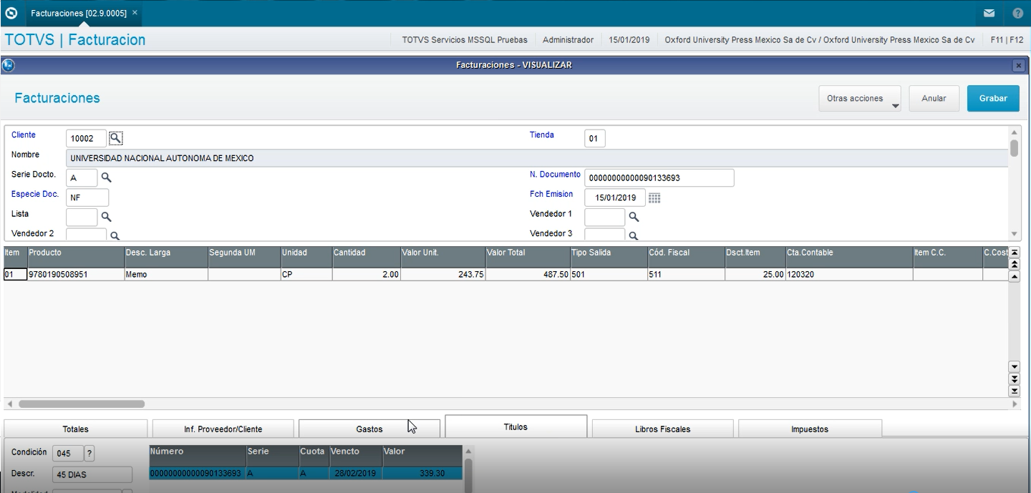This screenshot has width=1031, height=493.
Task: Click Tipo Salida cell 501
Action: (609, 274)
